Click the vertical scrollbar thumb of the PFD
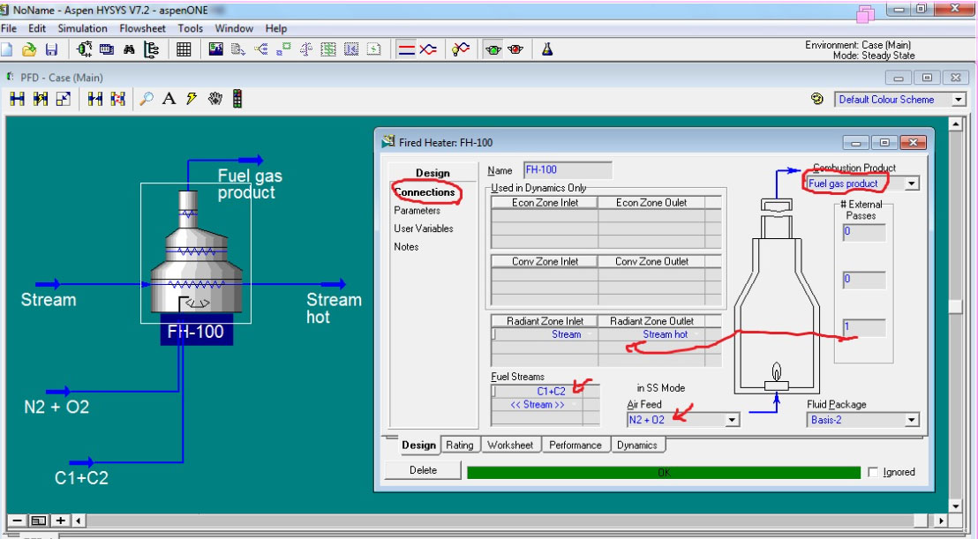The height and width of the screenshot is (539, 978). (x=954, y=307)
